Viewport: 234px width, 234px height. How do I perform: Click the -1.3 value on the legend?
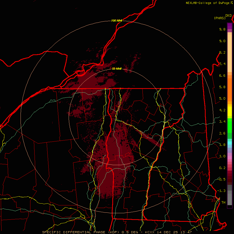click(x=221, y=191)
